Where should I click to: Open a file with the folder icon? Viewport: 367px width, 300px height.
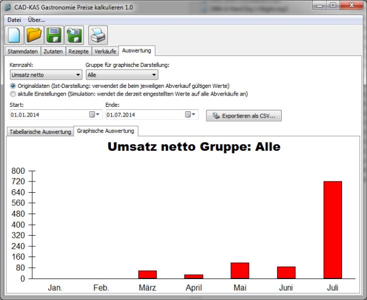(34, 35)
